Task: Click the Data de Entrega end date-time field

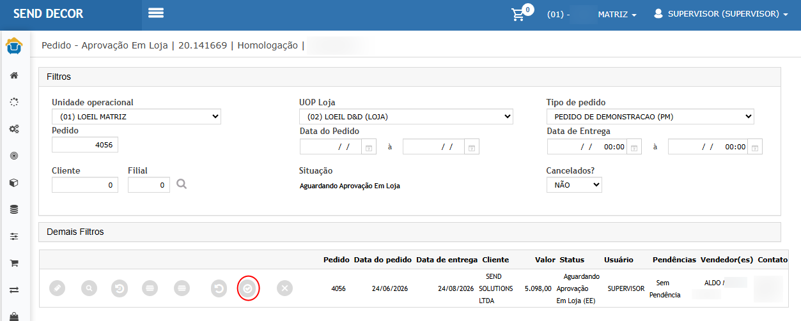Action: pyautogui.click(x=708, y=147)
